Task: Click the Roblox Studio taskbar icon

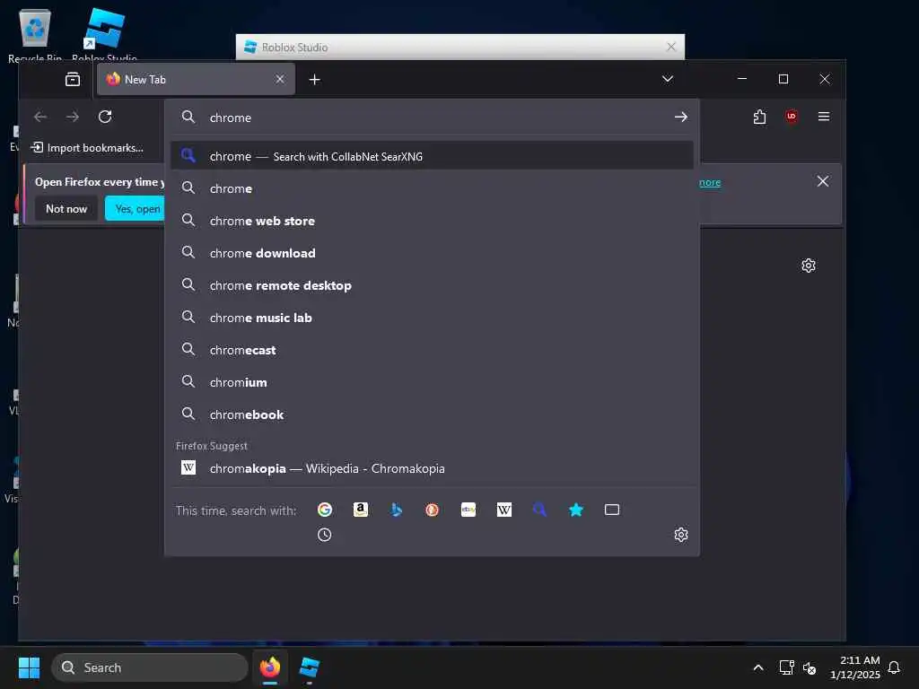Action: click(x=309, y=667)
